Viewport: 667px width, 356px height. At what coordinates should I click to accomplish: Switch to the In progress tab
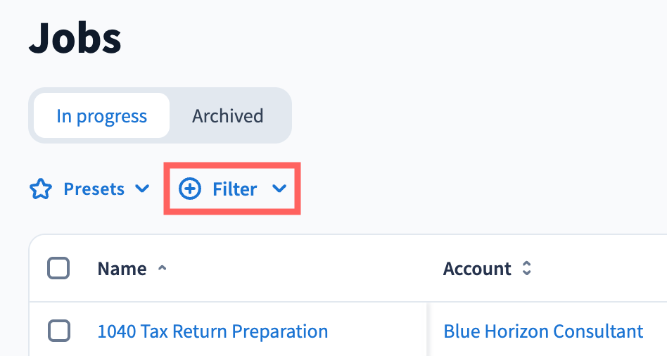(101, 115)
